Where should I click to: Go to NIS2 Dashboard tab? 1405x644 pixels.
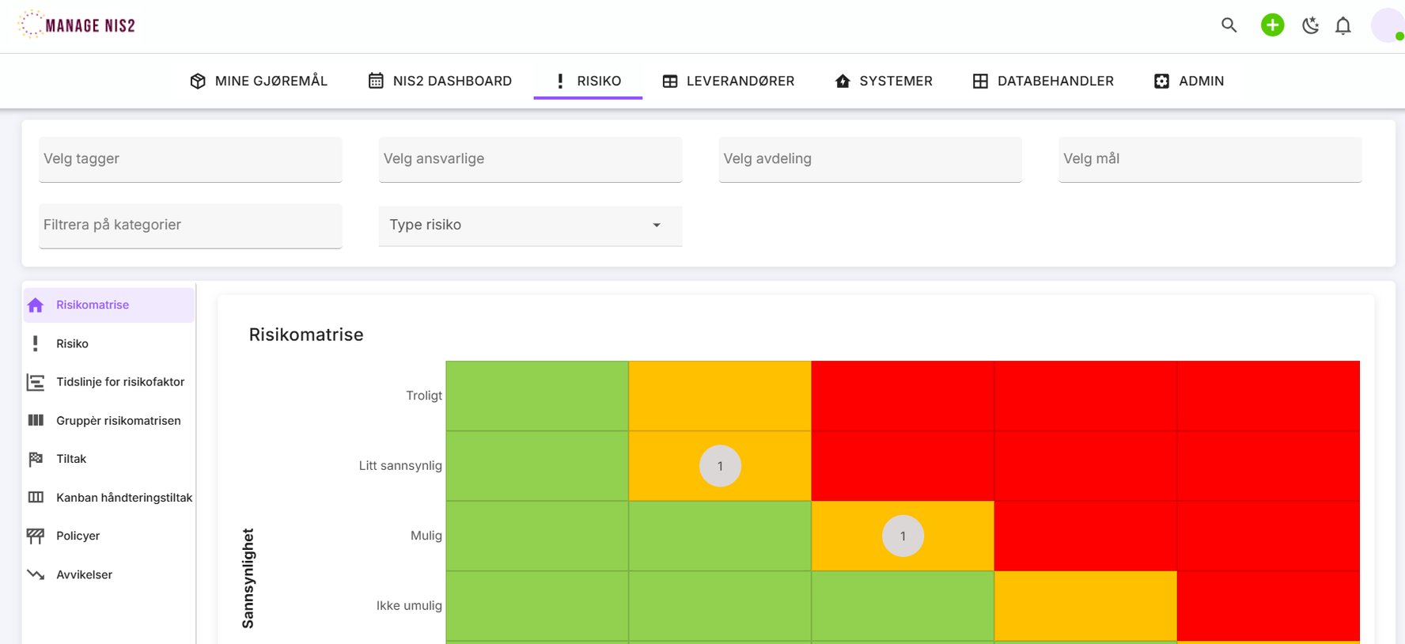(x=440, y=81)
